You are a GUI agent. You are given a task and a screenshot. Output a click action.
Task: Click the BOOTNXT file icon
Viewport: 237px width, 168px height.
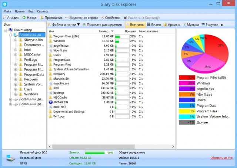[x=51, y=107]
